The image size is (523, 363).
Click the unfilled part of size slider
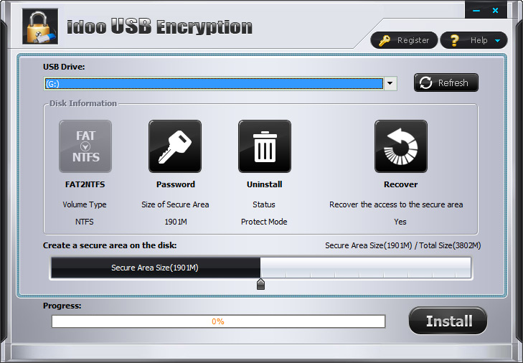point(366,268)
